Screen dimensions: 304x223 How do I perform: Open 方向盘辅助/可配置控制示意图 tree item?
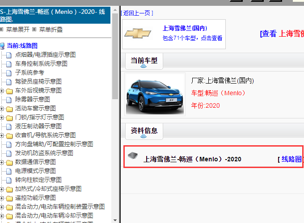54,144
